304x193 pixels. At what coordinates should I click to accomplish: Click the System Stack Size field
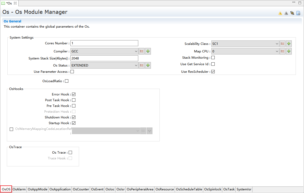click(104, 58)
